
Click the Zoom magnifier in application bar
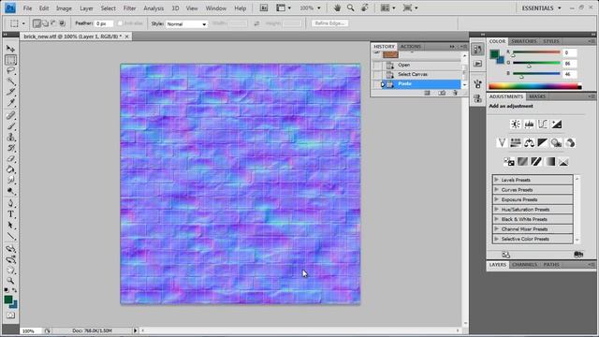tap(350, 8)
